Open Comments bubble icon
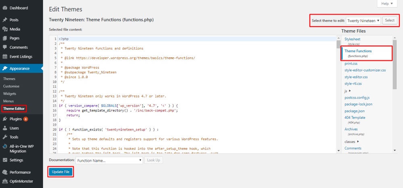Screen dimensions: 403x188 click(x=5, y=48)
